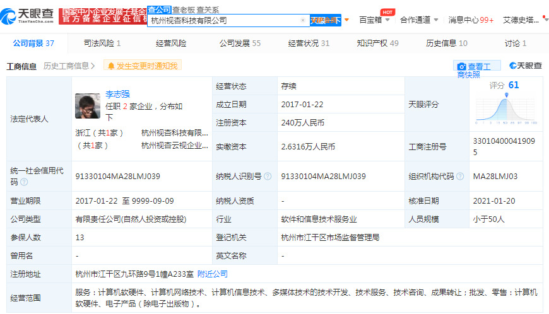Image resolution: width=549 pixels, height=314 pixels.
Task: Click 杭州市江干区市场监督管理局 registration authority
Action: click(330, 238)
